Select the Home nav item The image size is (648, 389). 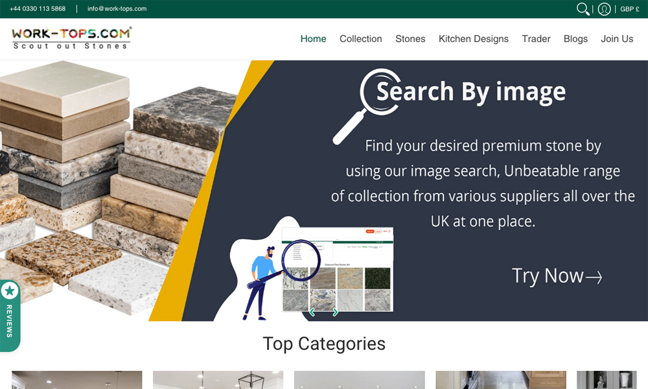click(x=313, y=39)
